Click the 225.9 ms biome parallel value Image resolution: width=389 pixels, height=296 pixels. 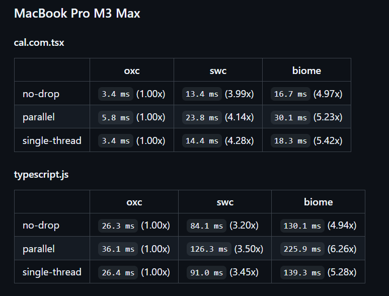[x=302, y=249]
